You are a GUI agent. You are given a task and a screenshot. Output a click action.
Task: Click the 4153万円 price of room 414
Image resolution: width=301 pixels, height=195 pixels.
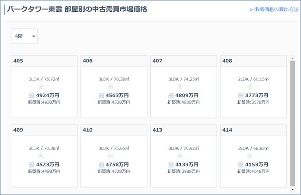tap(257, 164)
